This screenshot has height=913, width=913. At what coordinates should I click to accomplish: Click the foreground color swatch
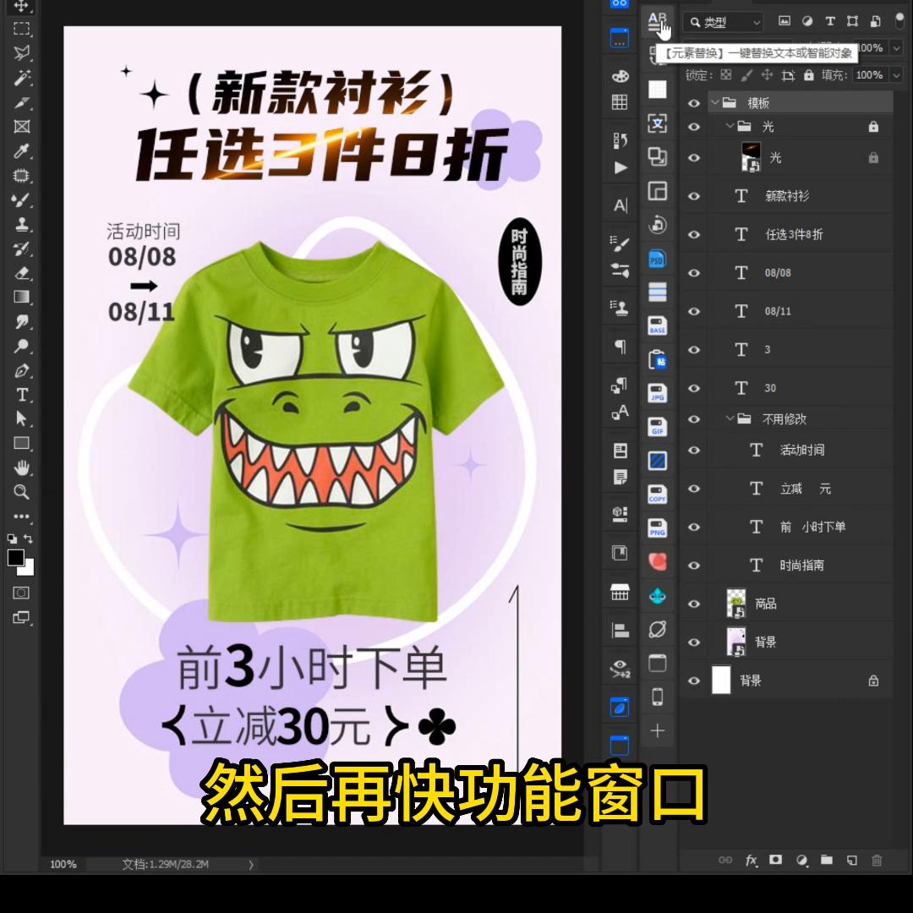[17, 556]
